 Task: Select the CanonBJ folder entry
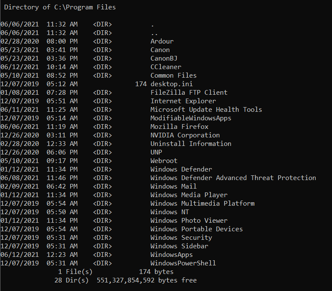tap(163, 58)
